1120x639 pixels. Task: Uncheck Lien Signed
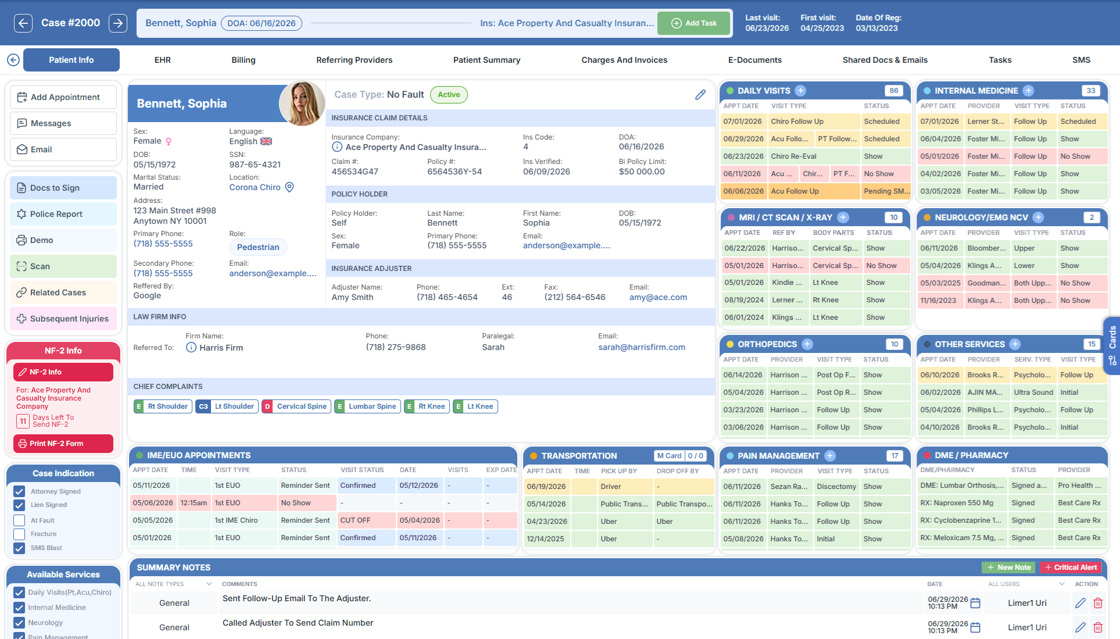tap(19, 505)
